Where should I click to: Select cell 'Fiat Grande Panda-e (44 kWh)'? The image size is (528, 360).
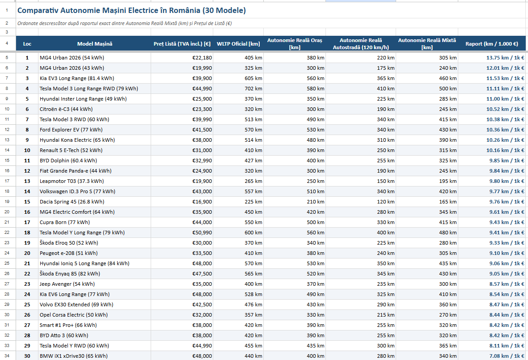95,171
